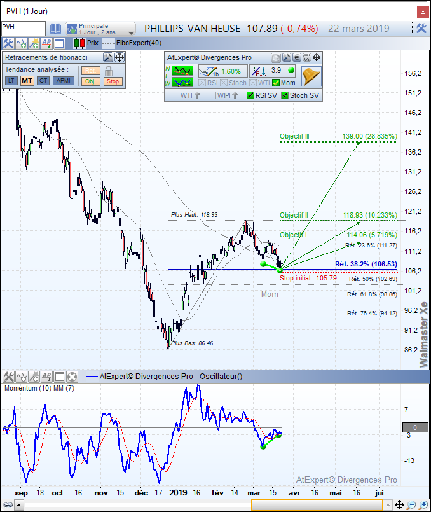Click the Objectif II 118.93 label
The height and width of the screenshot is (512, 431).
[338, 215]
